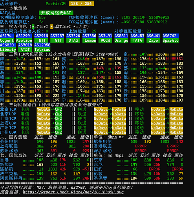Click the 'Zayo' provider label
The image size is (194, 197).
pyautogui.click(x=153, y=40)
